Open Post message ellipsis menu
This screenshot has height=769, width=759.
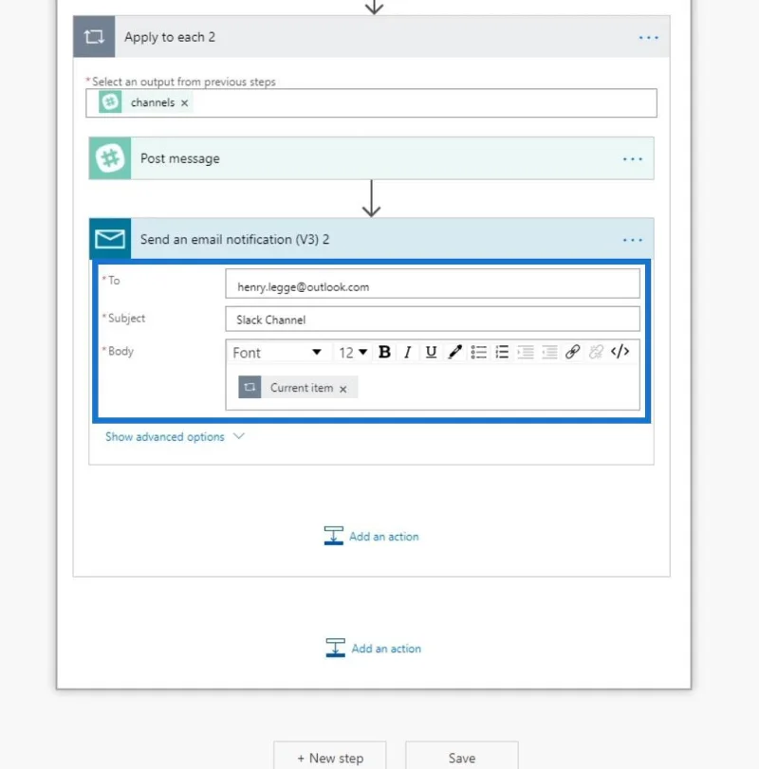[x=633, y=159]
